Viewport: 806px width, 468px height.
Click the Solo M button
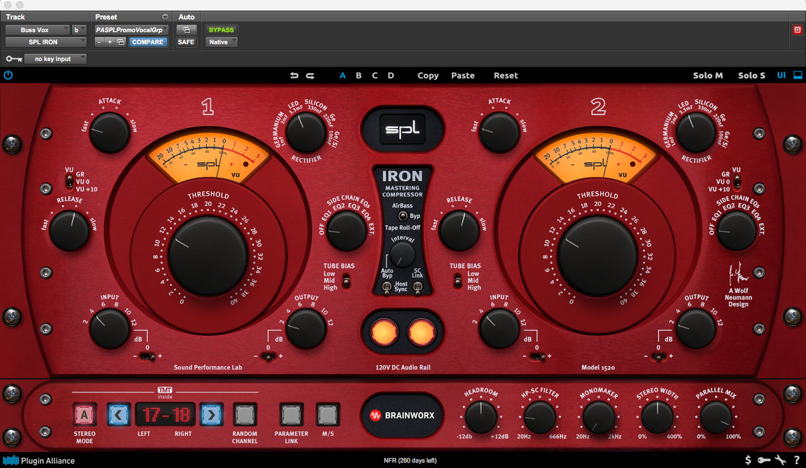pos(708,76)
